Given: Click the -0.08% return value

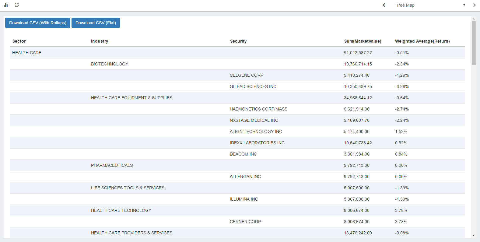Looking at the screenshot, I should coord(402,233).
